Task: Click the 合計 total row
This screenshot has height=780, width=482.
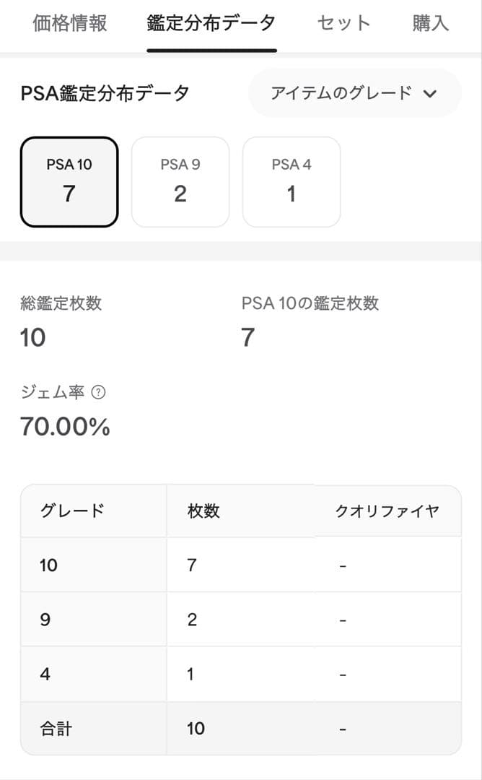Action: click(x=240, y=728)
